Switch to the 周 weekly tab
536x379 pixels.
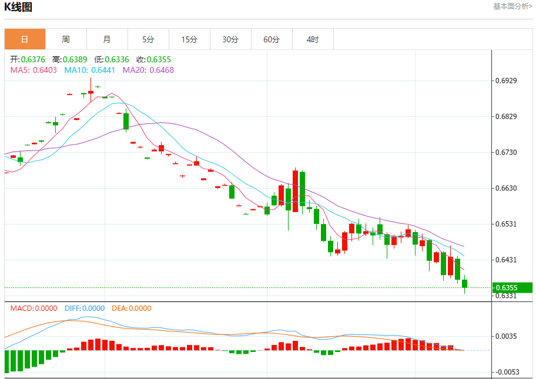(x=66, y=39)
